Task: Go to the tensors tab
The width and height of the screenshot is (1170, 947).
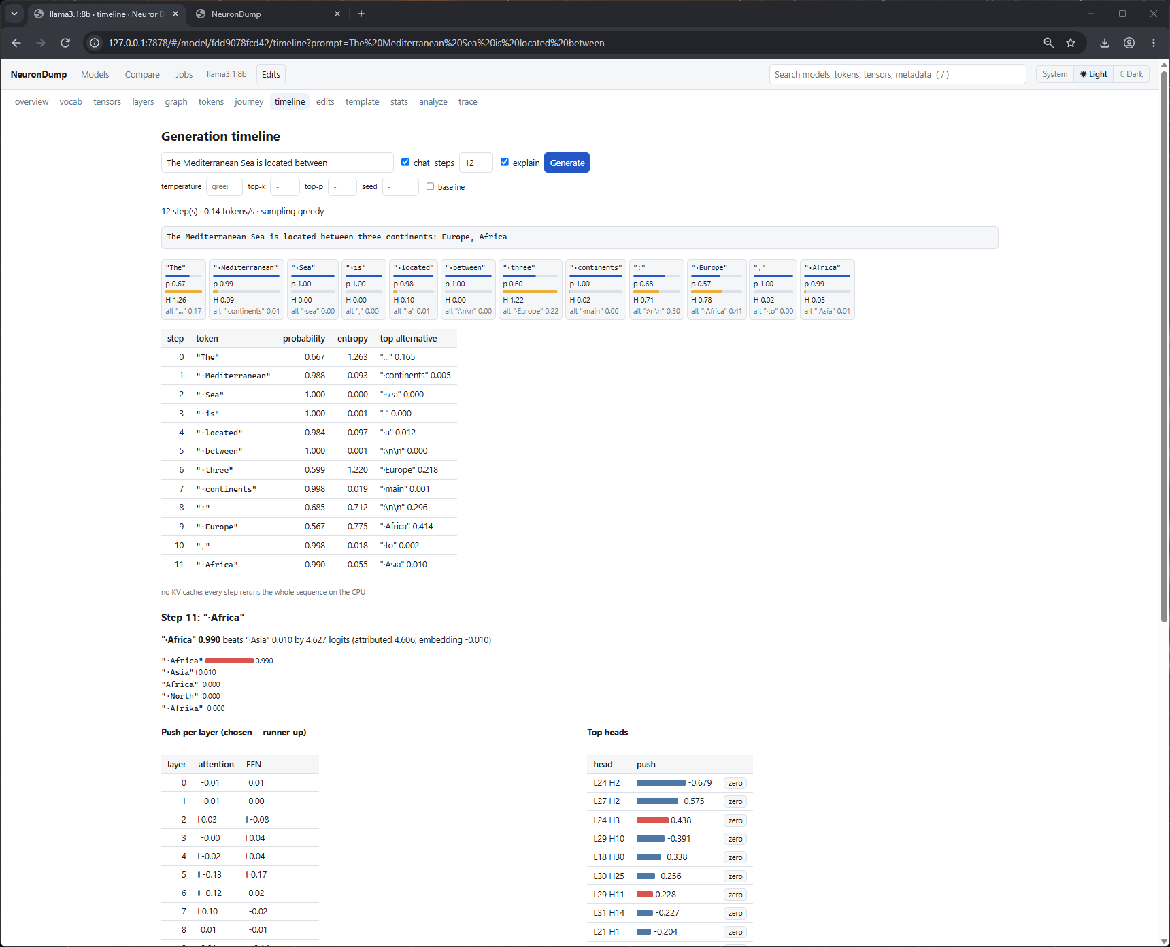Action: point(107,101)
